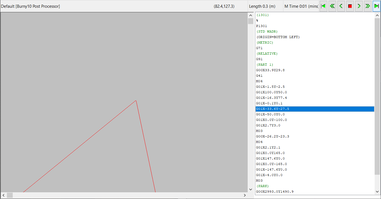
Task: Jump to the start of the simulation
Action: tap(323, 6)
